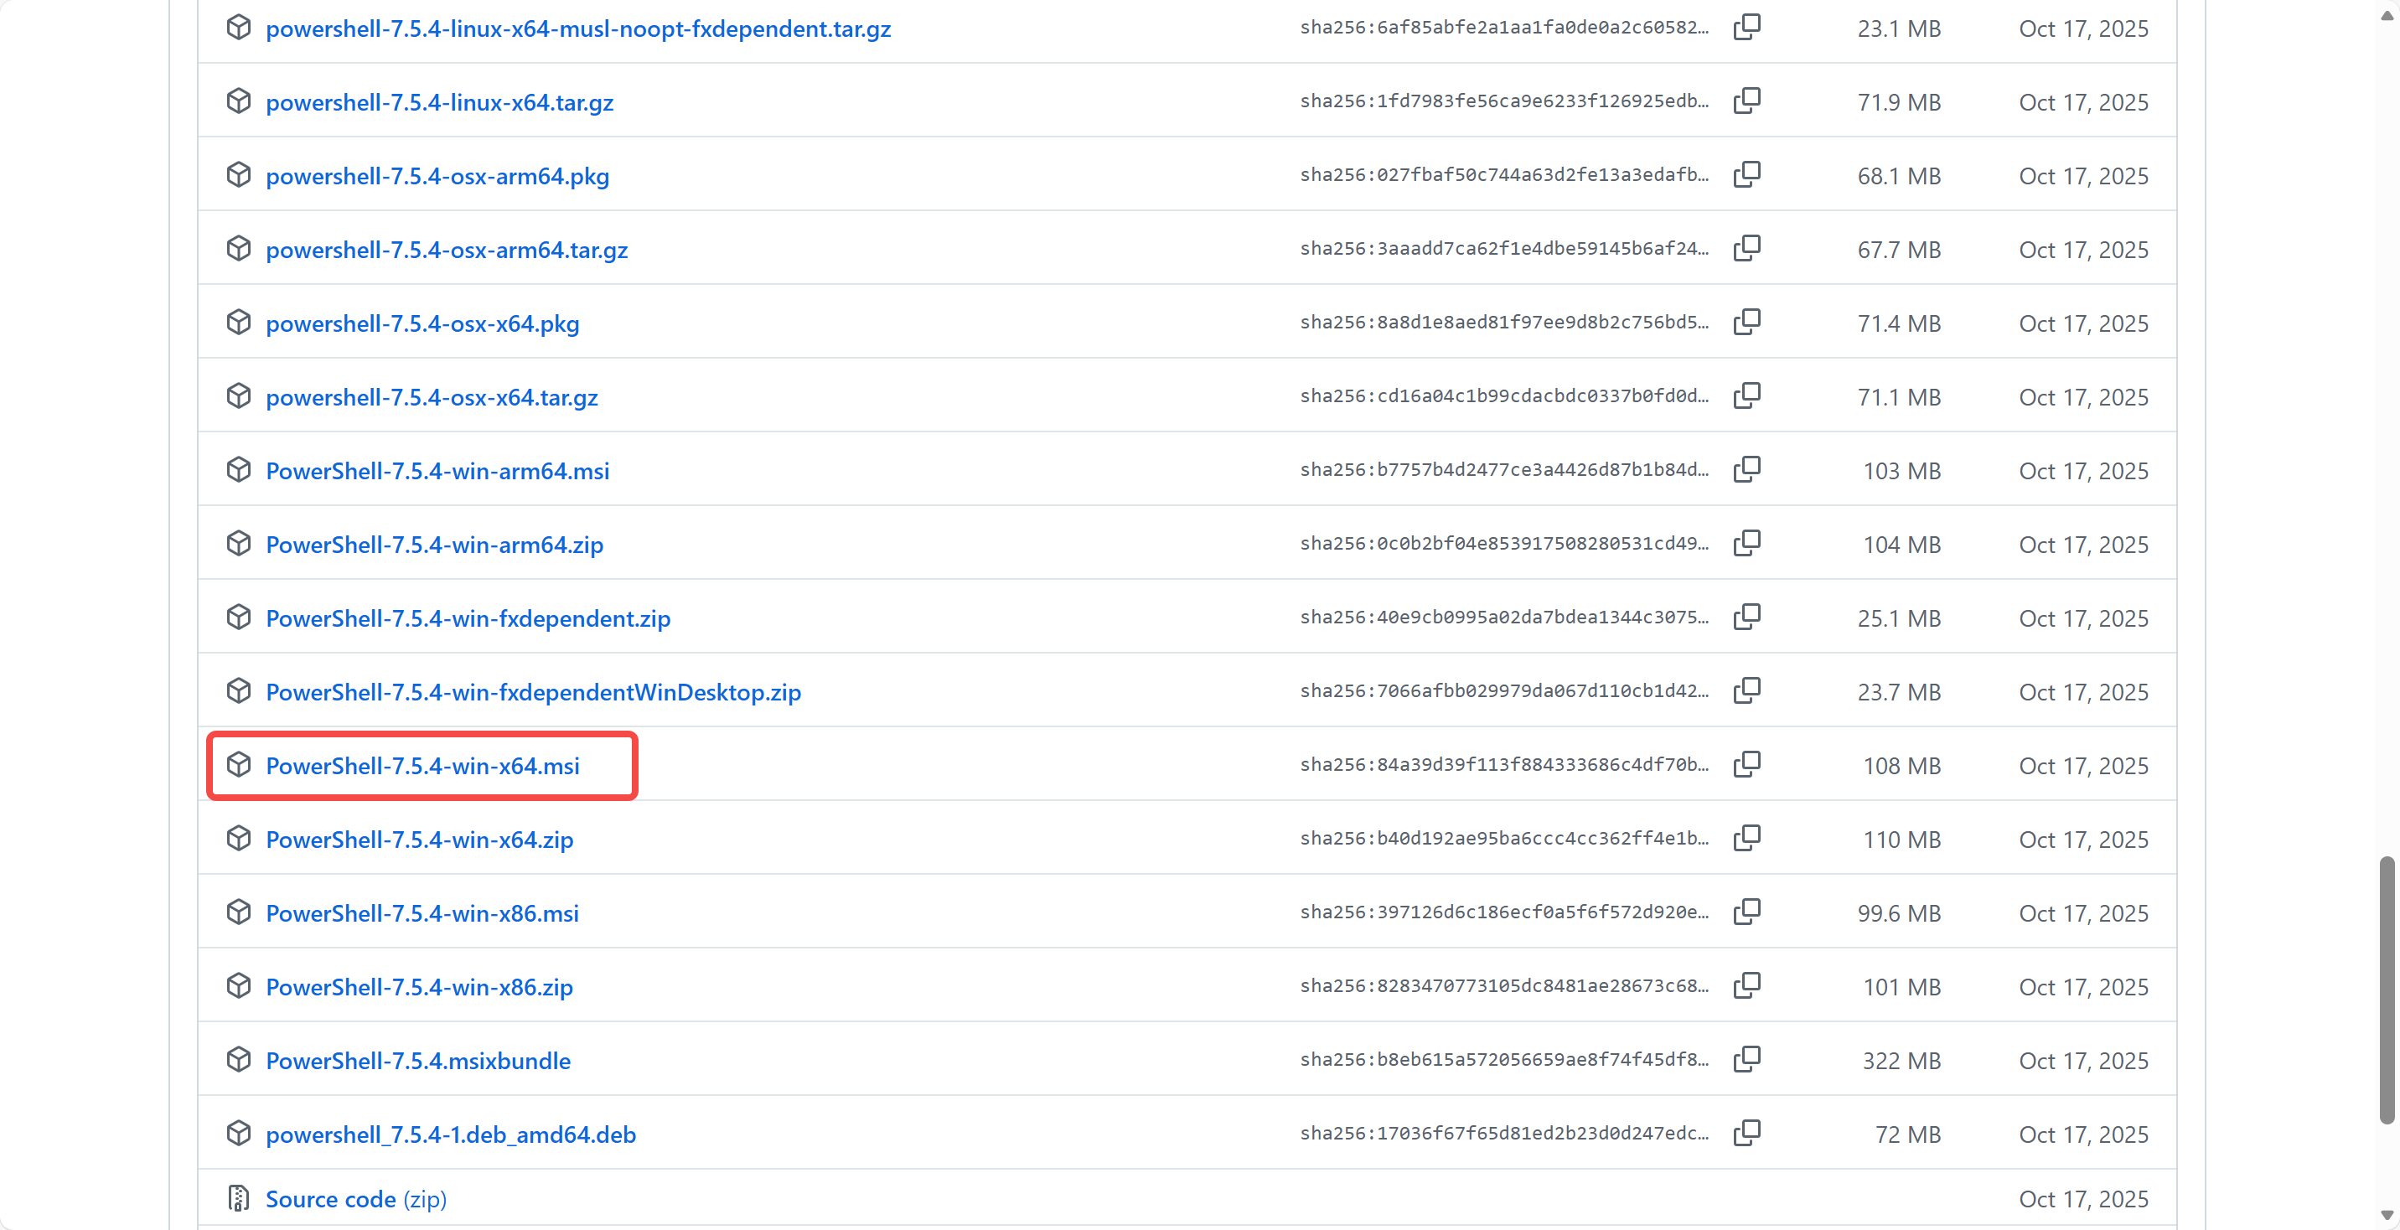
Task: Copy SHA256 hash for PowerShell-7.5.4-win-arm64.zip
Action: click(1747, 544)
